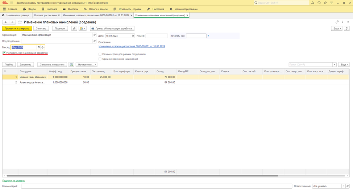353x189 pixels.
Task: Expand the Ответственный dropdown arrow
Action: coord(344,186)
